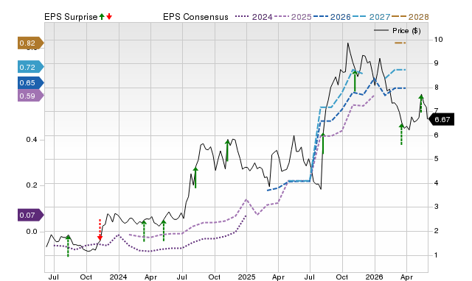Click the EPS Consensus legend title
The width and height of the screenshot is (472, 281).
195,17
